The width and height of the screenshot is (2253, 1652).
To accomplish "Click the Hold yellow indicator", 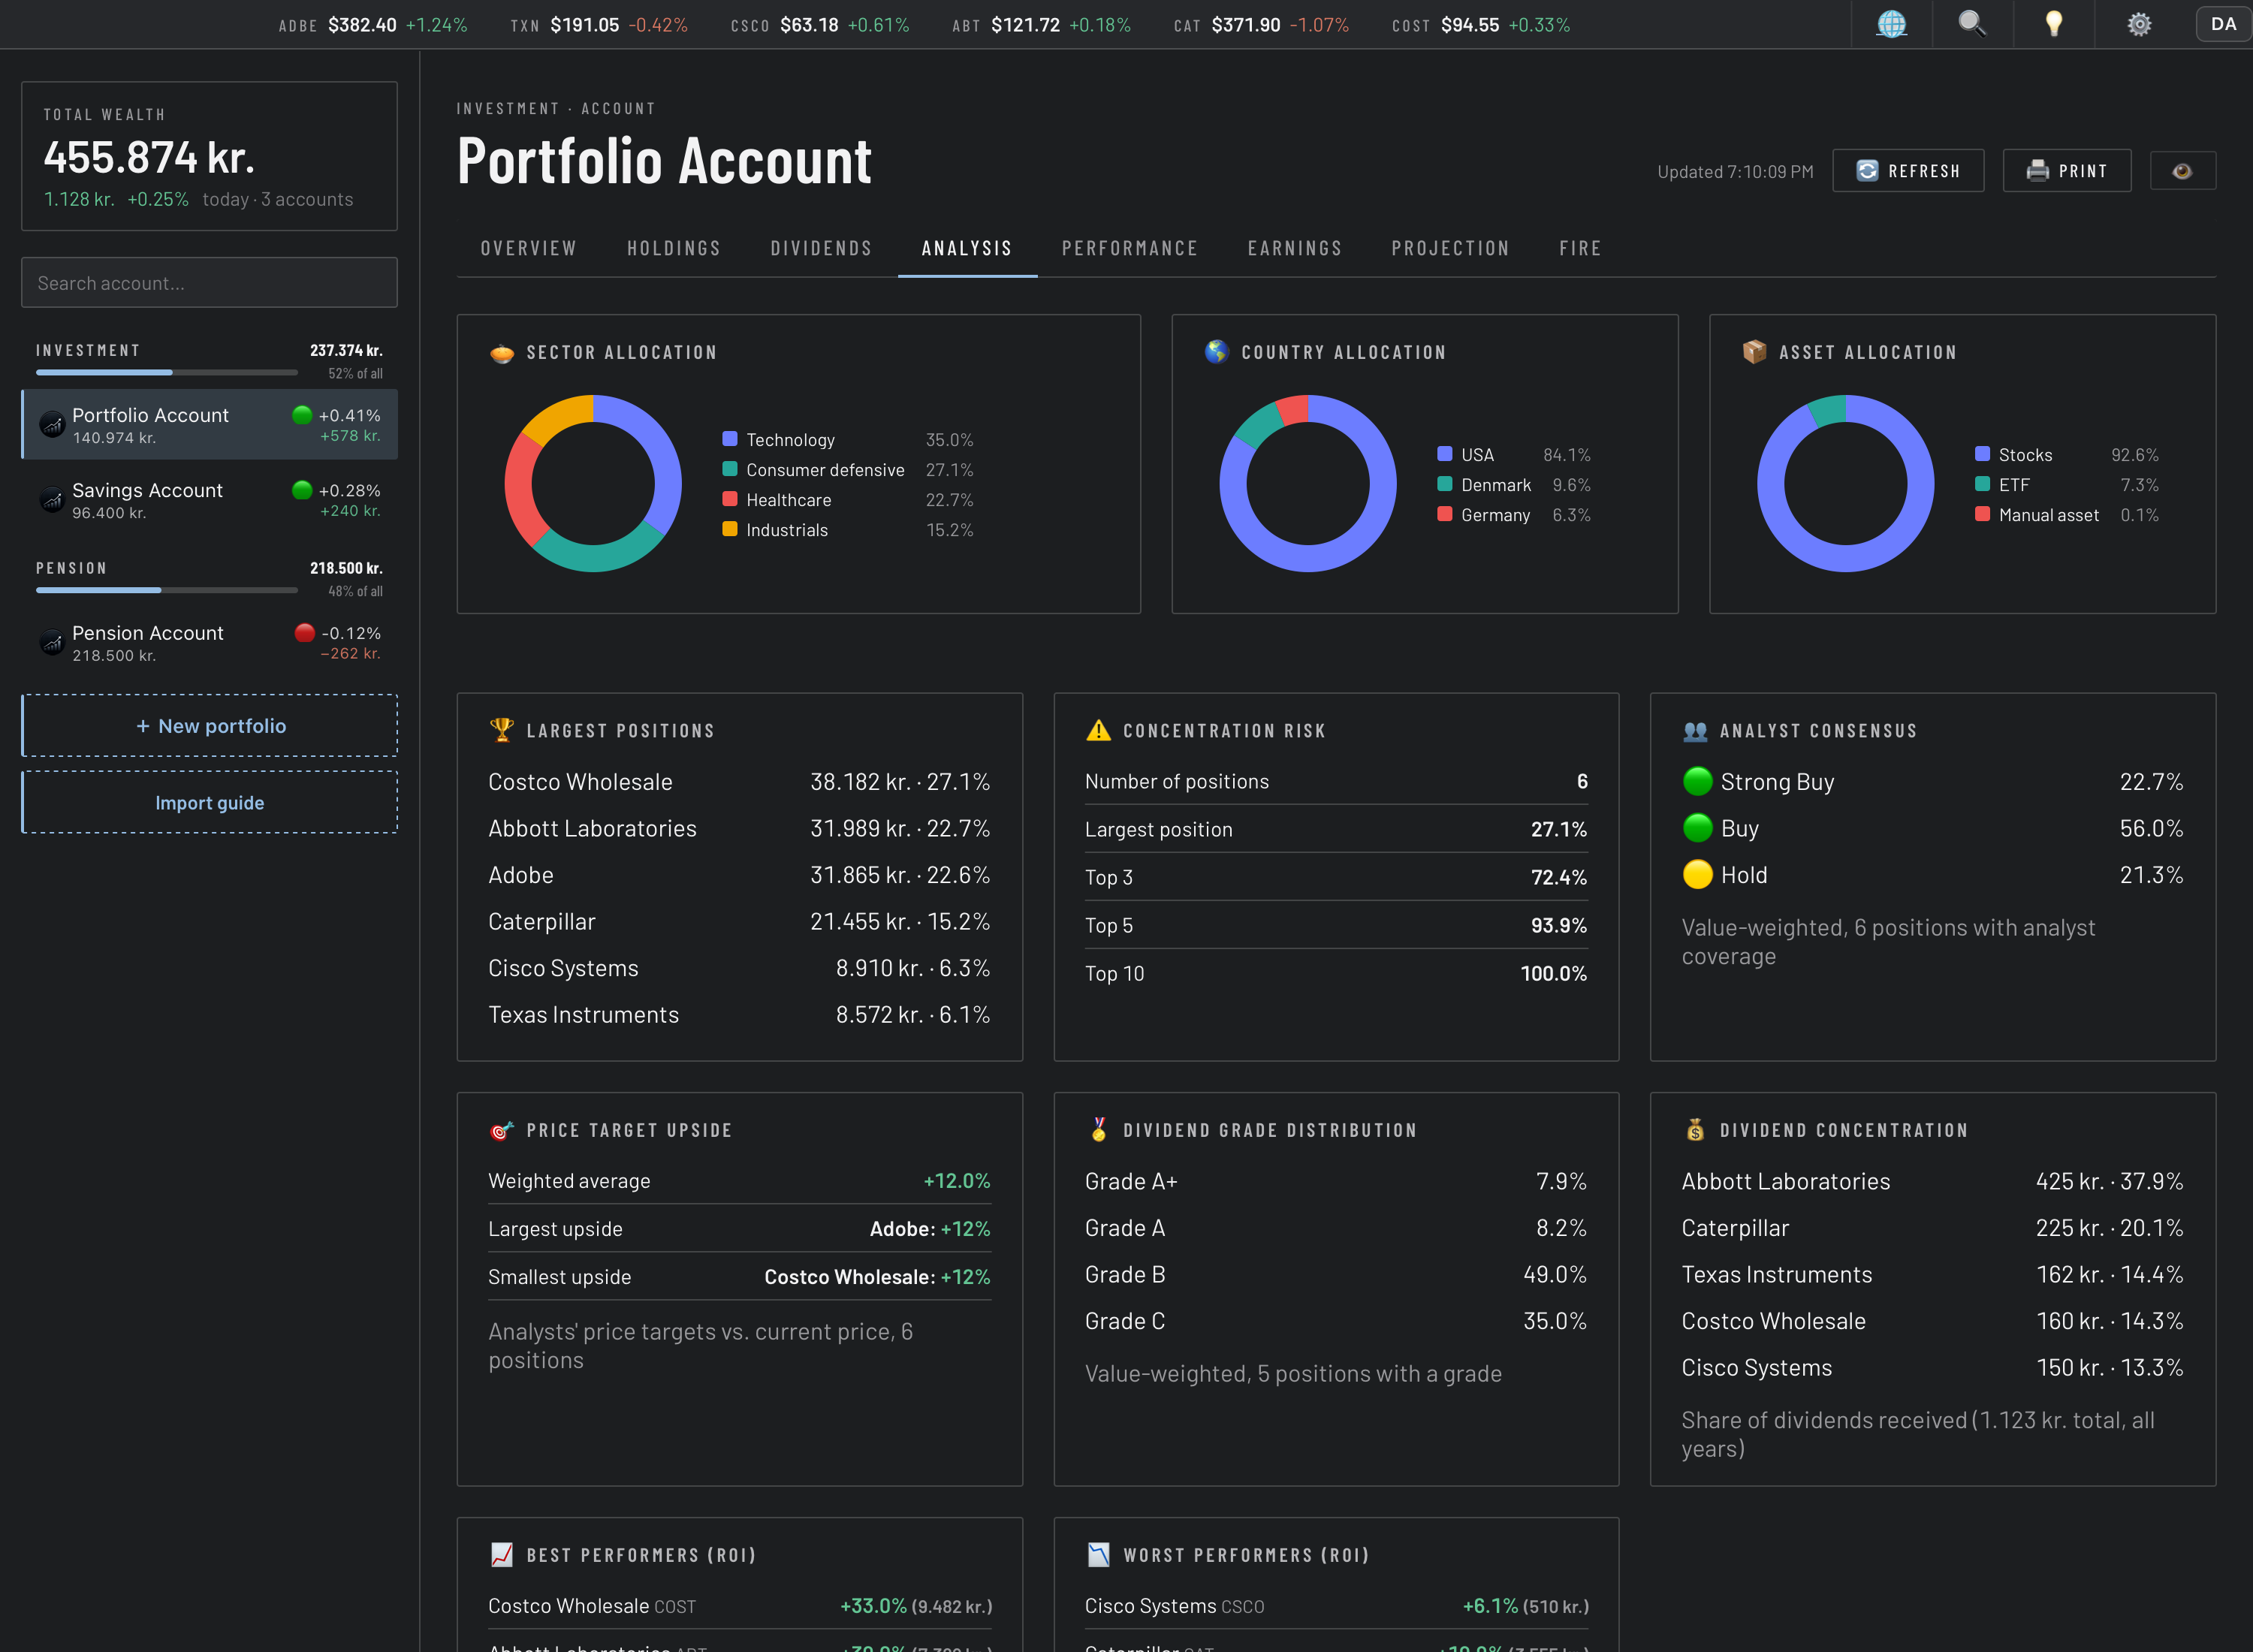I will 1697,875.
